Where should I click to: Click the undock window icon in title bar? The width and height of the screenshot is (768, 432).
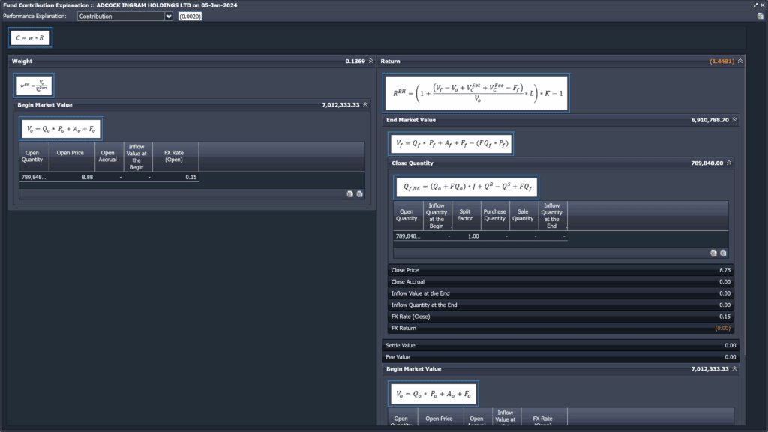tap(755, 4)
